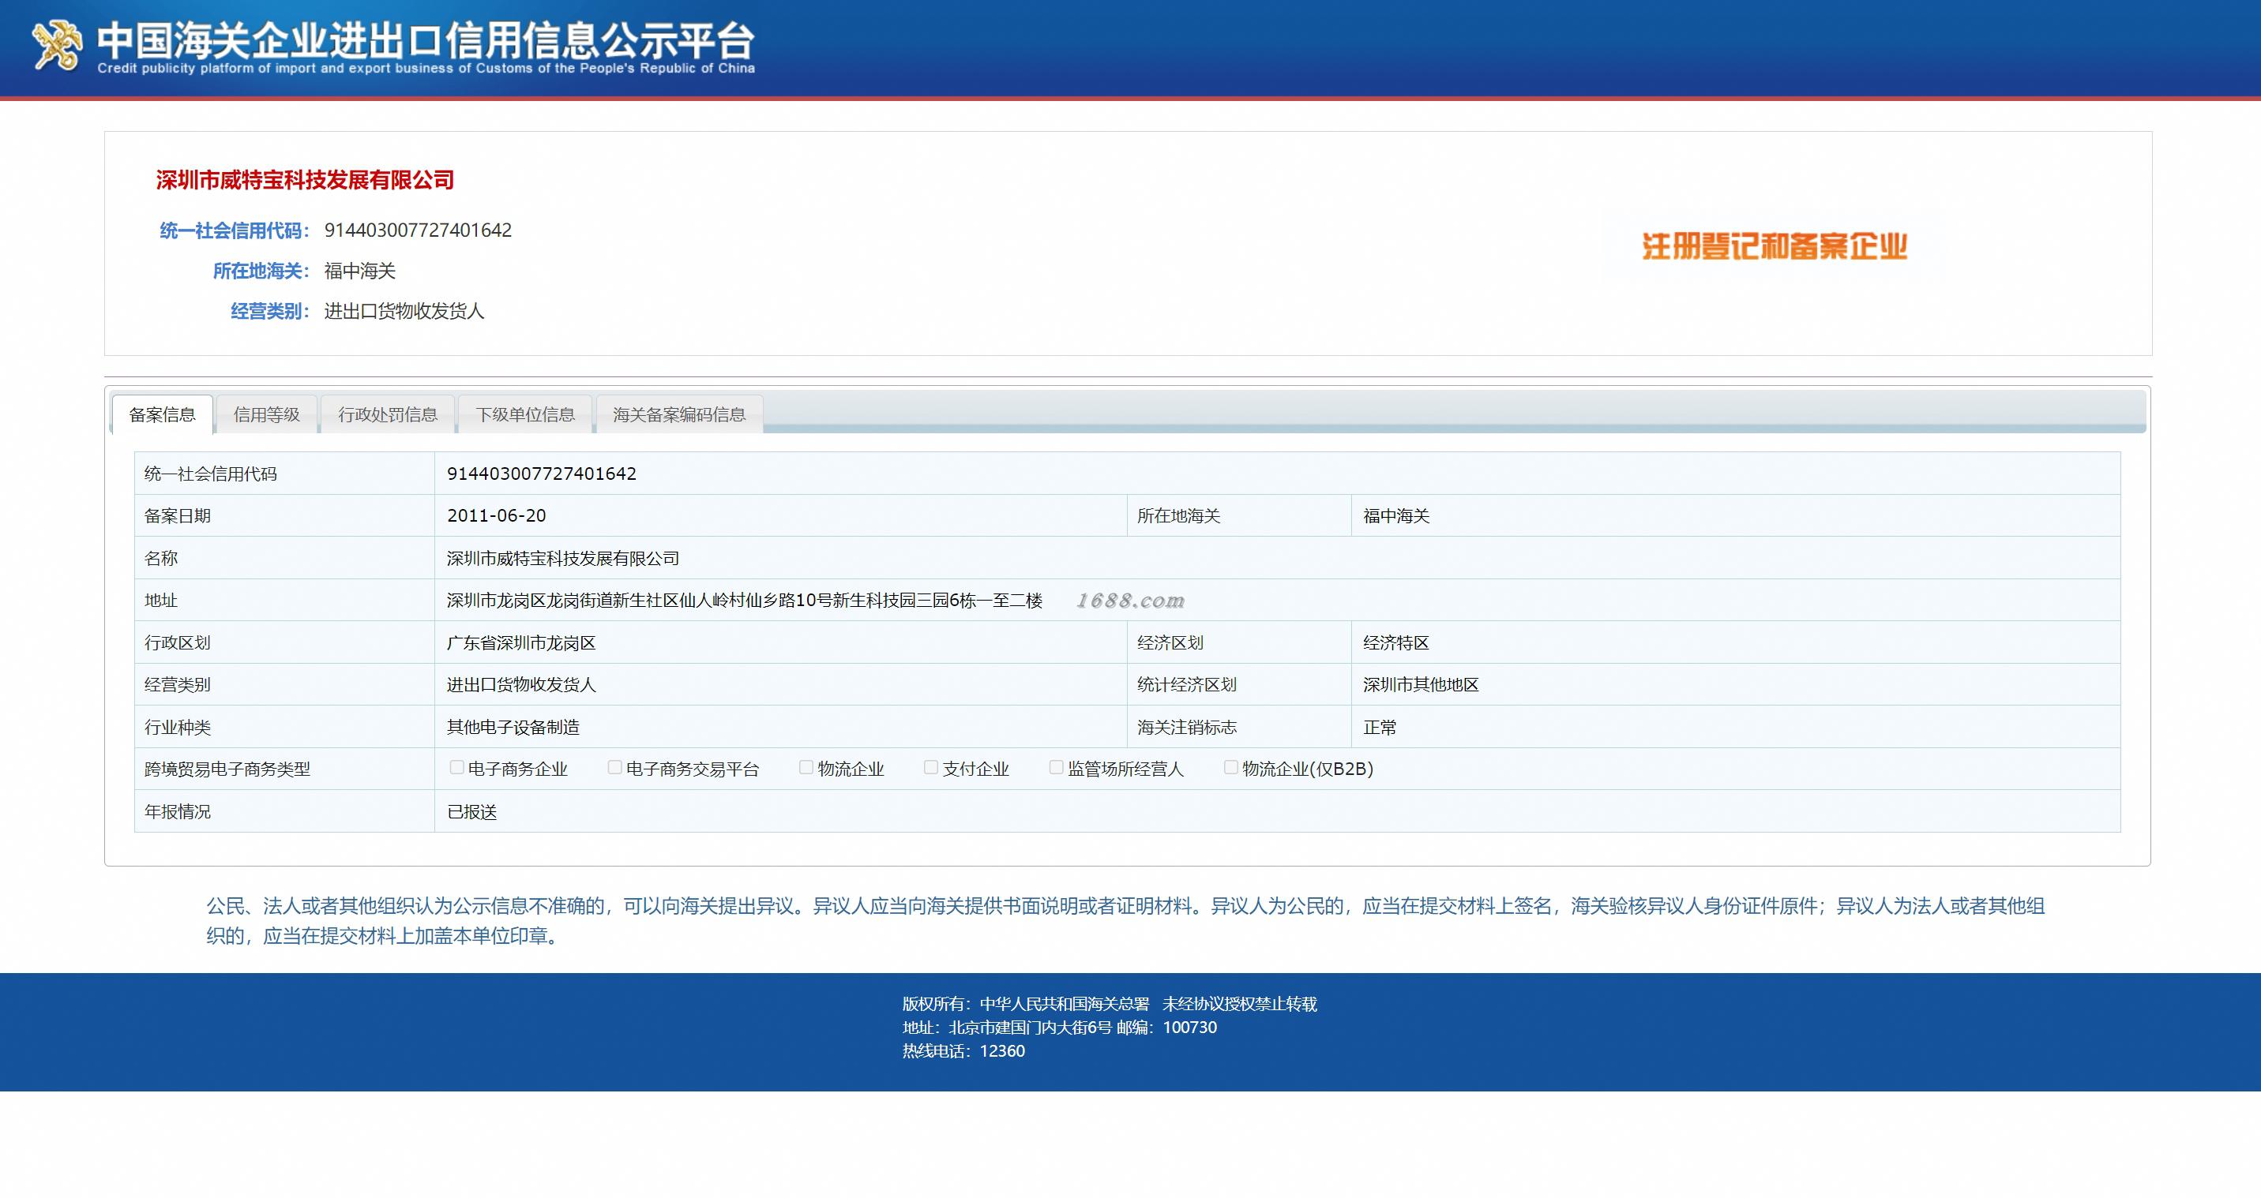The image size is (2261, 1198).
Task: Open the 行政处罚信息 tab
Action: [388, 415]
